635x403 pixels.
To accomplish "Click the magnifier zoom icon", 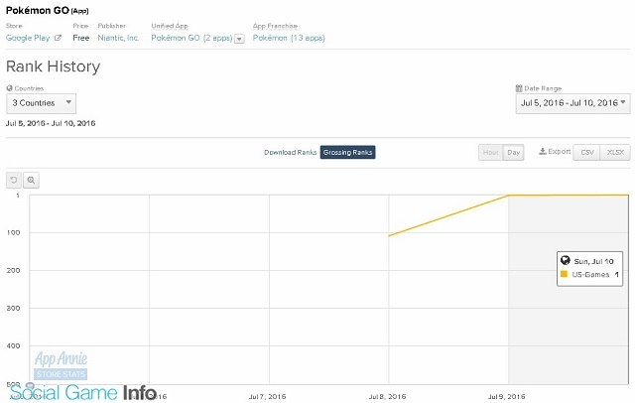I will point(31,180).
